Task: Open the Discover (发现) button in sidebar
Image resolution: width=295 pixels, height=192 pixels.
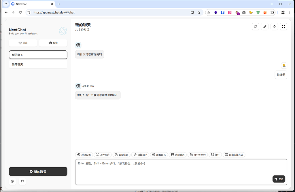Action: click(x=53, y=43)
